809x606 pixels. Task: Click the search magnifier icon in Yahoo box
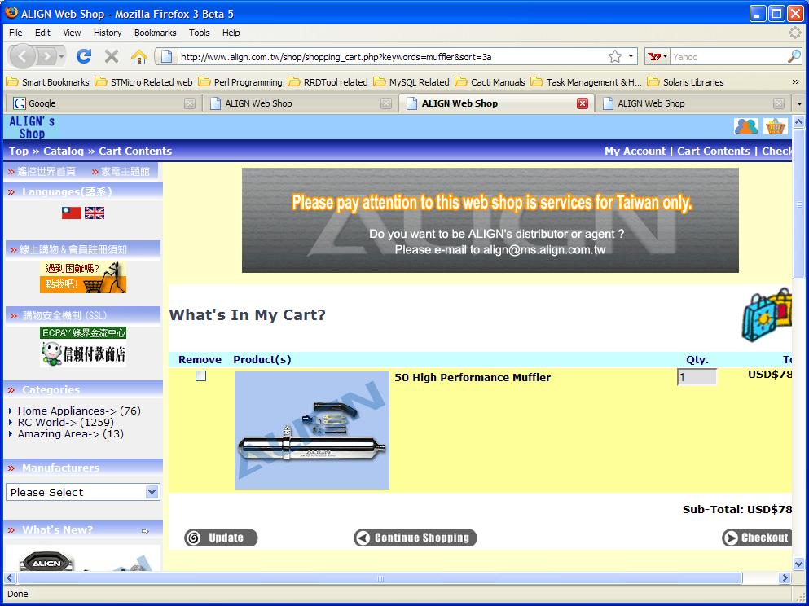coord(794,56)
